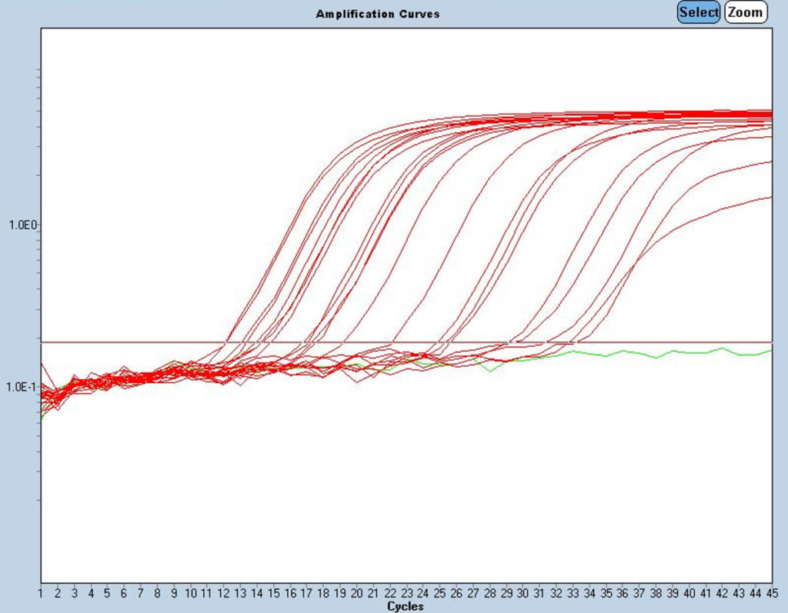Click the 1.0E-1 y-axis label
The height and width of the screenshot is (613, 788).
[x=22, y=386]
